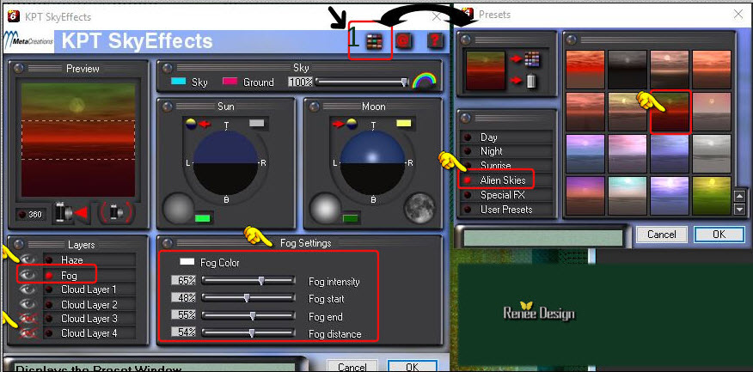Viewport: 753px width, 372px height.
Task: Click the magenta Ground color swatch
Action: click(x=230, y=81)
